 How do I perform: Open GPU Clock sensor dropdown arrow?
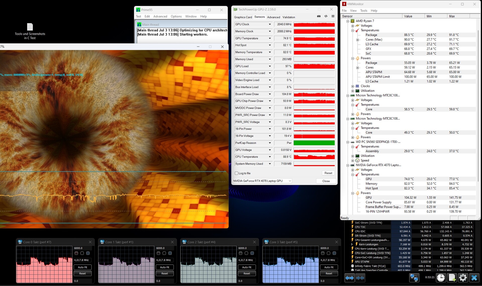[x=270, y=24]
